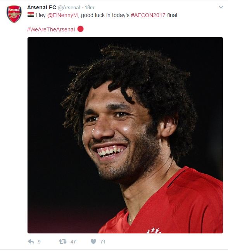This screenshot has width=228, height=252.
Task: Retweet this Arsenal post
Action: coord(62,242)
